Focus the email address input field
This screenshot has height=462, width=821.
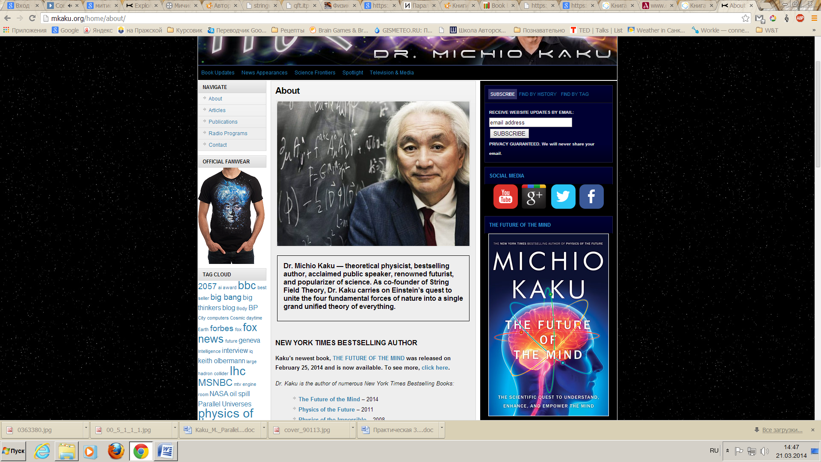click(x=530, y=122)
